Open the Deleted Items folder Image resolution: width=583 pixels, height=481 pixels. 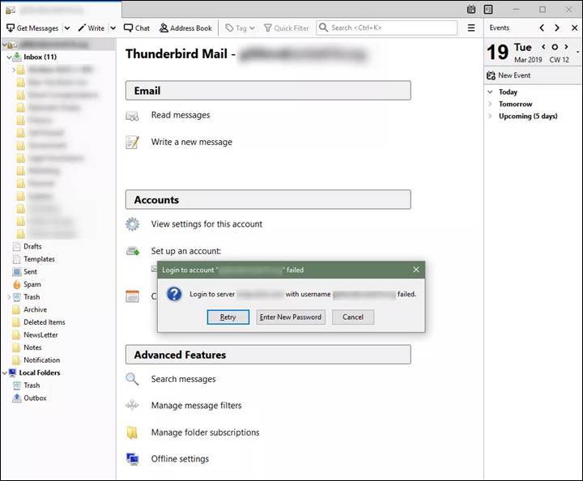tap(45, 322)
